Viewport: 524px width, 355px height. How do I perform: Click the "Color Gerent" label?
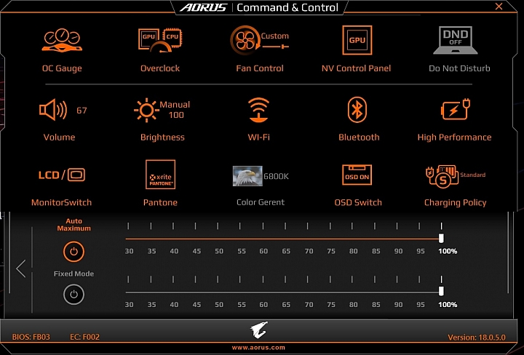click(261, 202)
